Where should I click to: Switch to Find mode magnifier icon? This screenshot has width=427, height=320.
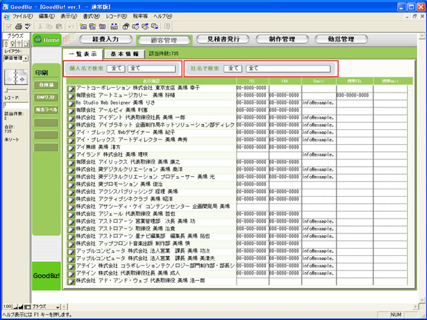[11, 44]
